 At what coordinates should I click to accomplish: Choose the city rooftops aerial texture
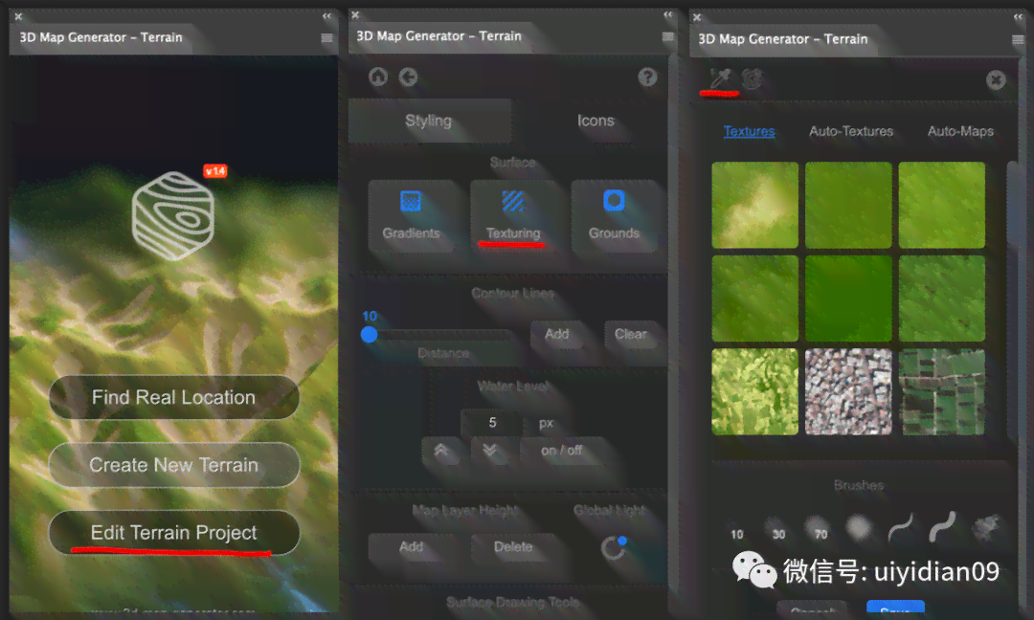point(848,391)
